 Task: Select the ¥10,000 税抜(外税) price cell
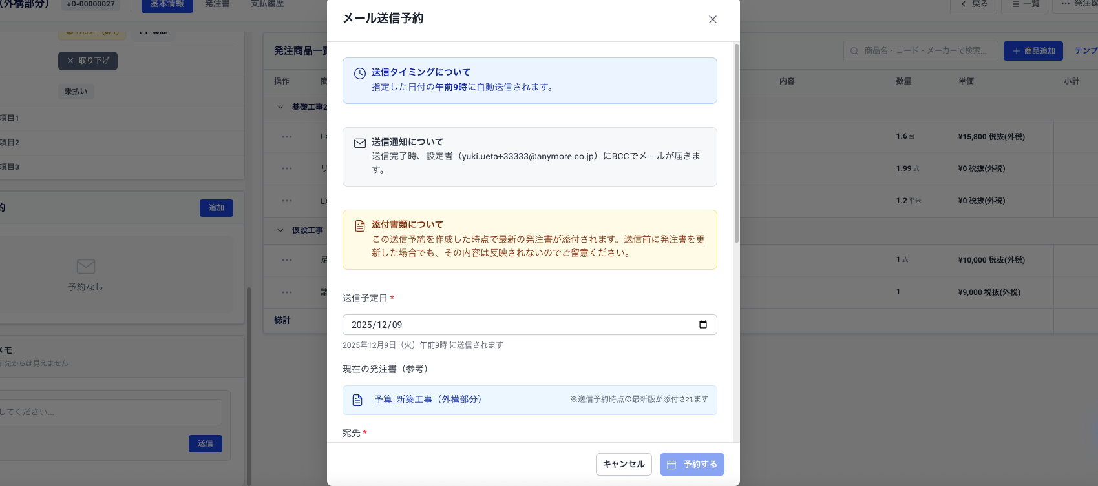[x=991, y=260]
